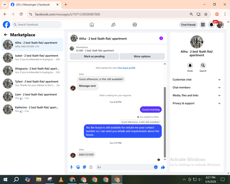Screen dimensions: 230x184
Task: Click Find friends button
Action: click(189, 25)
